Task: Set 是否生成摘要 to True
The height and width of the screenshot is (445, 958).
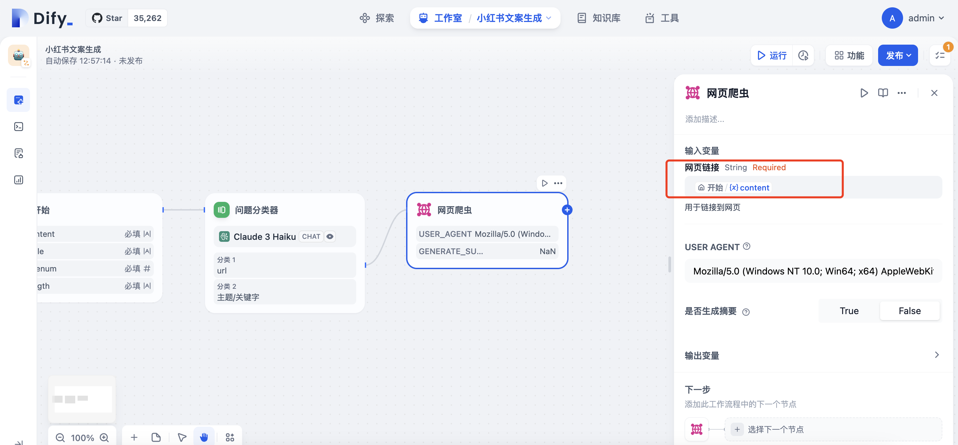Action: tap(849, 311)
